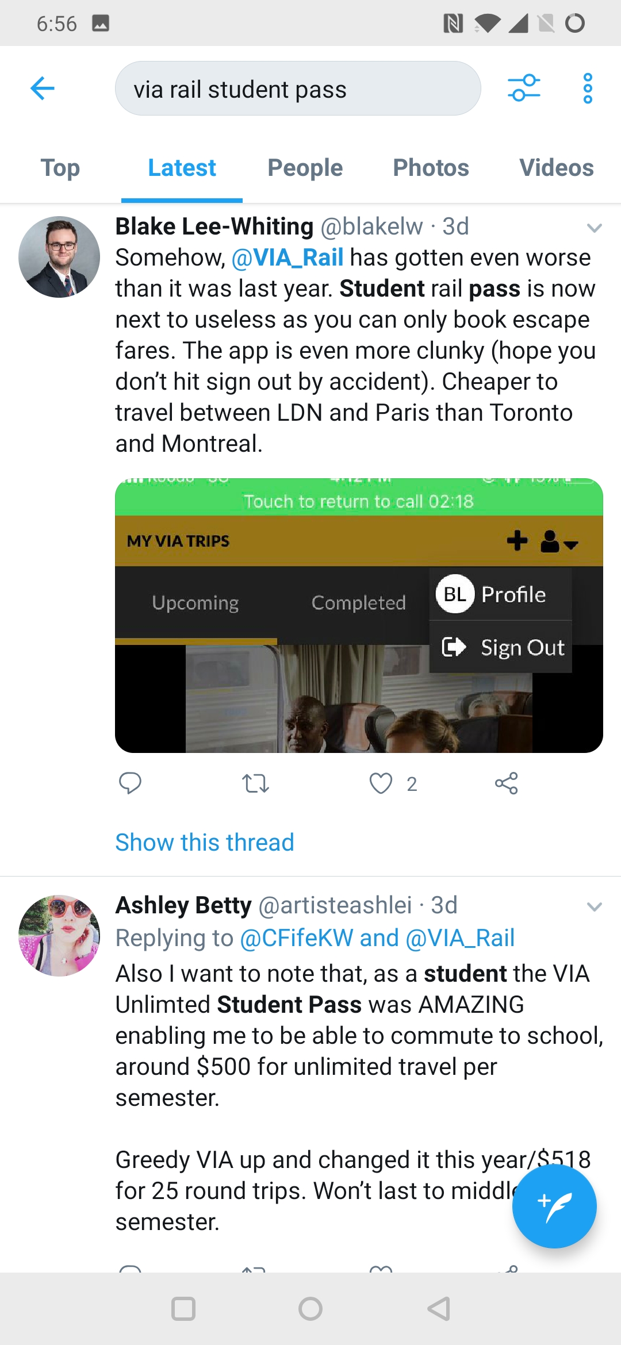This screenshot has width=621, height=1345.
Task: Reply to Blake Lee-Whiting's tweet
Action: point(130,783)
